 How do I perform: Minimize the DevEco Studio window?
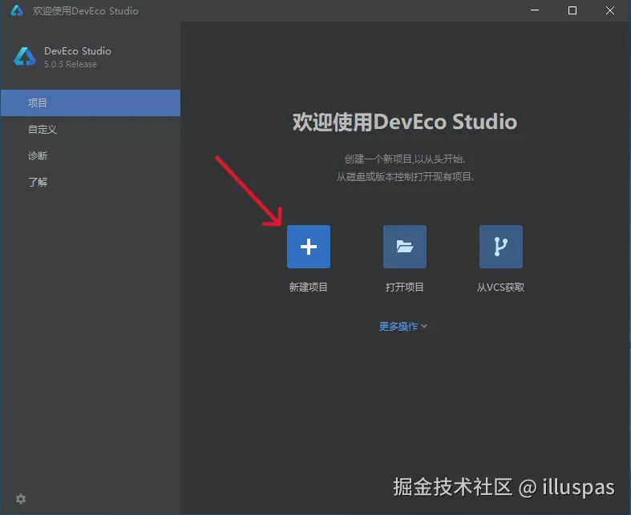pos(535,10)
